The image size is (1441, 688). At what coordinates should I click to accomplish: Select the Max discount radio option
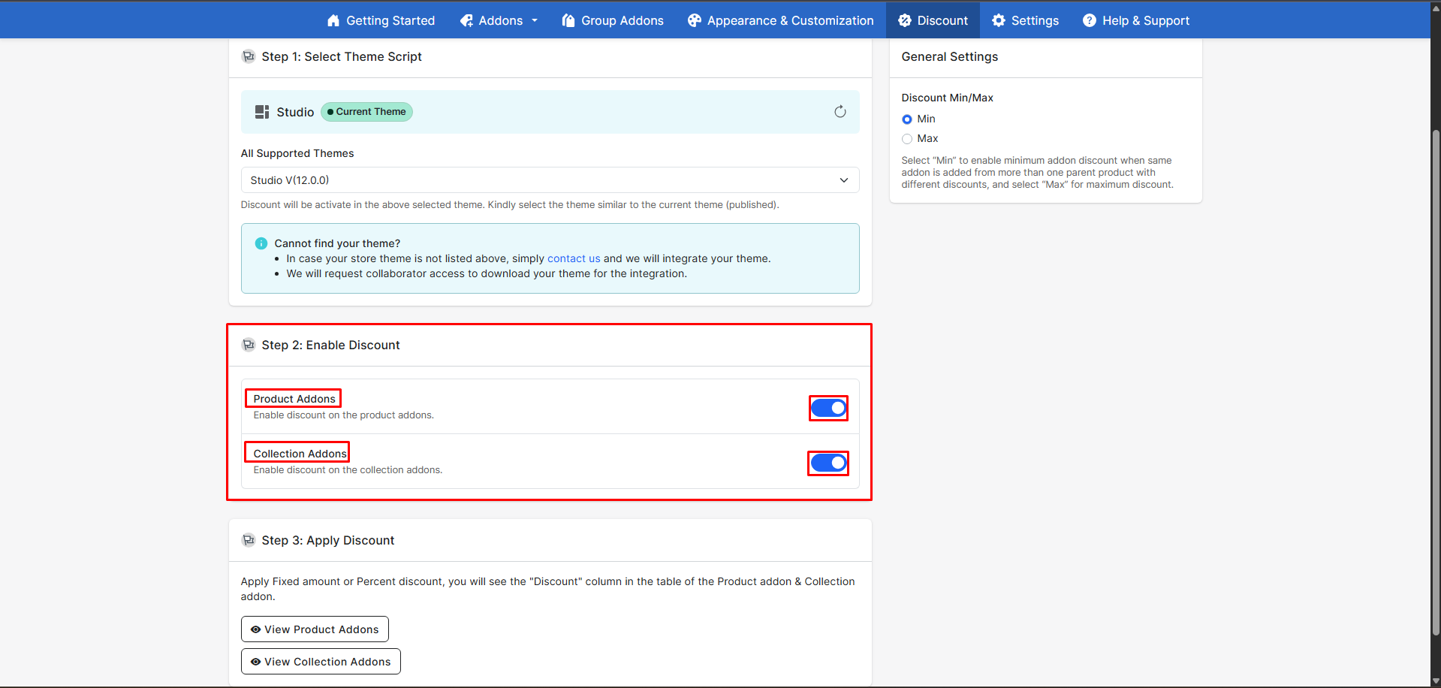907,139
